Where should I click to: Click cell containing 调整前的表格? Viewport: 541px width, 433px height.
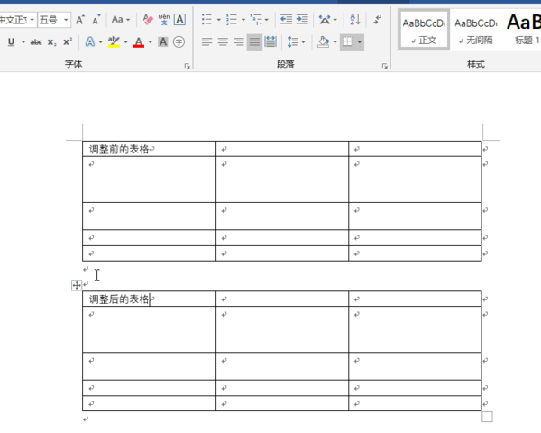[x=149, y=149]
